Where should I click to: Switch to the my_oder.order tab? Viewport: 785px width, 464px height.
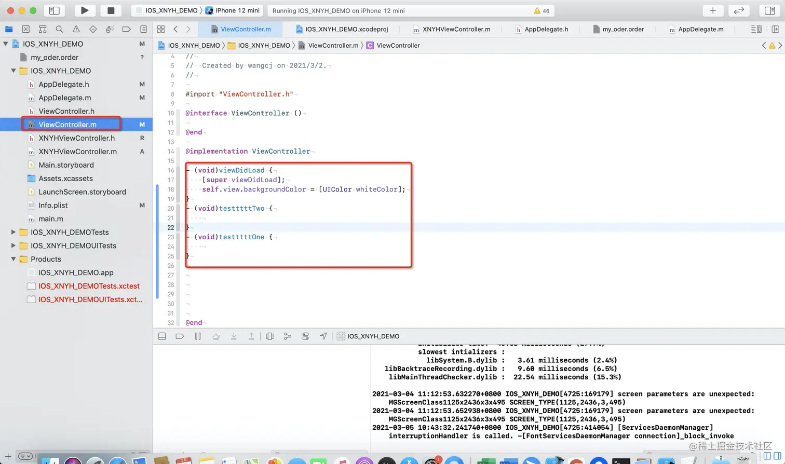[x=618, y=29]
